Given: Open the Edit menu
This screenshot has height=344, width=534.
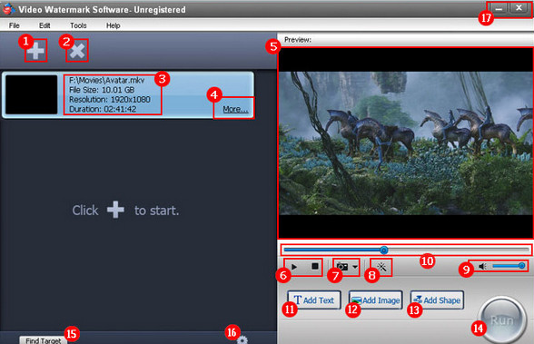Looking at the screenshot, I should point(44,25).
